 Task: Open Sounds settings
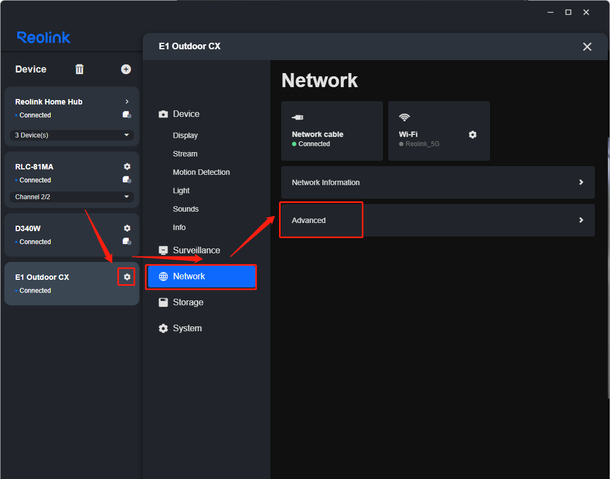pos(185,209)
